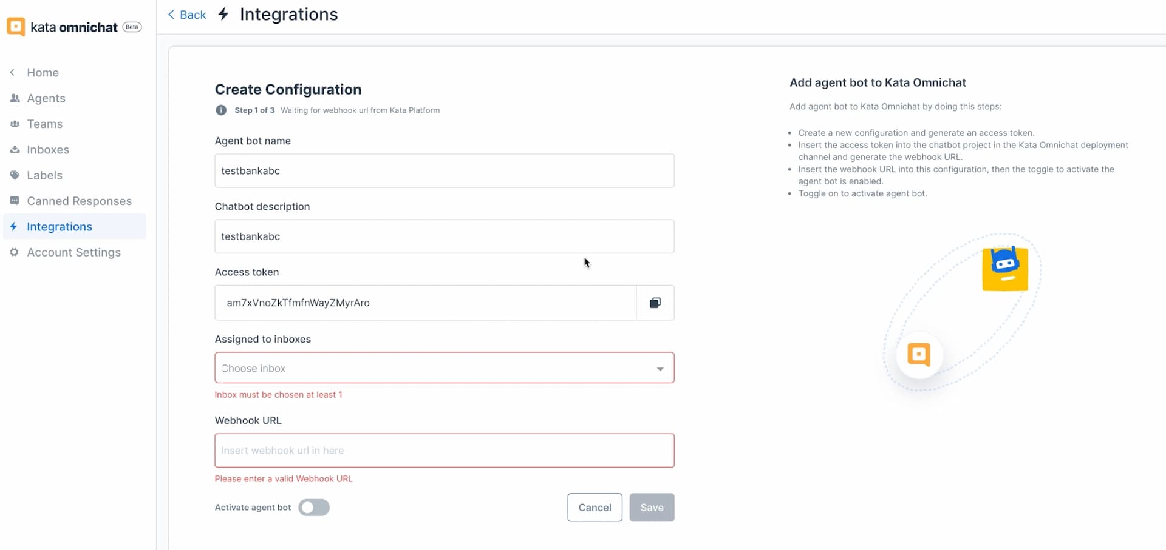The width and height of the screenshot is (1166, 550).
Task: Click the Kata Omnichat logo icon
Action: pyautogui.click(x=16, y=27)
